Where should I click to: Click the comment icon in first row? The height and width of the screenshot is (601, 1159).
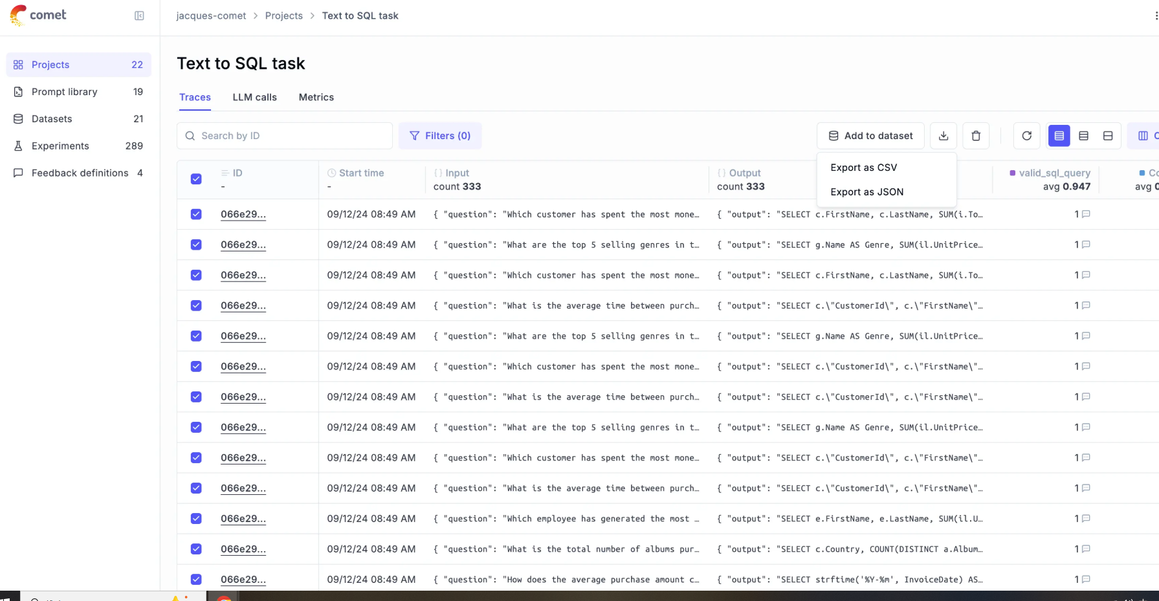(1086, 214)
